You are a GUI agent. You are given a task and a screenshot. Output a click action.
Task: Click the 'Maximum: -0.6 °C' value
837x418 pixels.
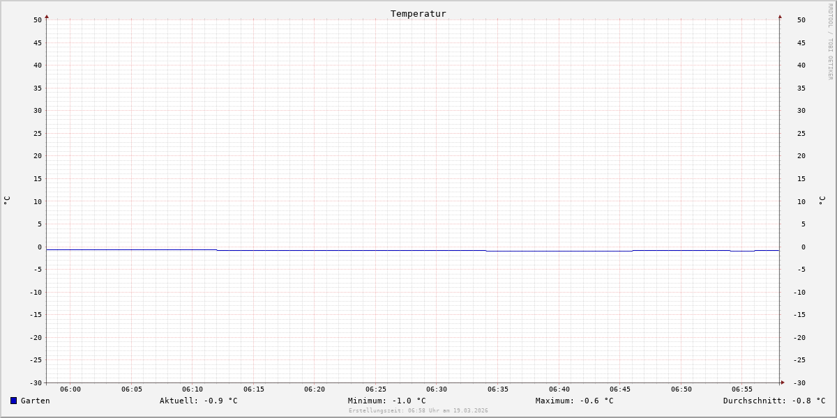(575, 401)
